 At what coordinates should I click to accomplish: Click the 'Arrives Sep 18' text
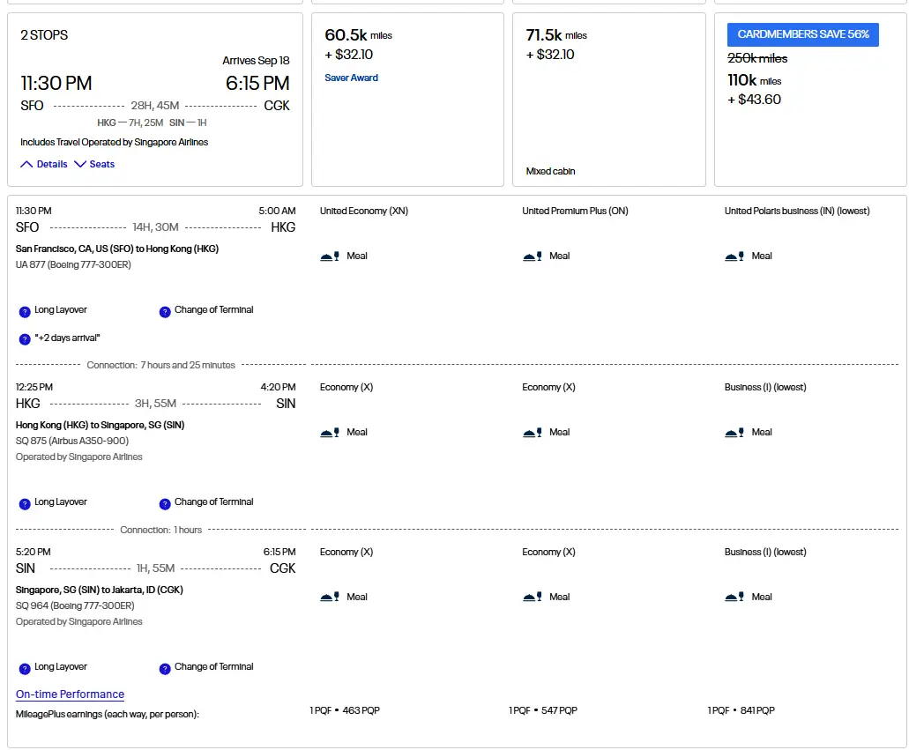pos(256,60)
